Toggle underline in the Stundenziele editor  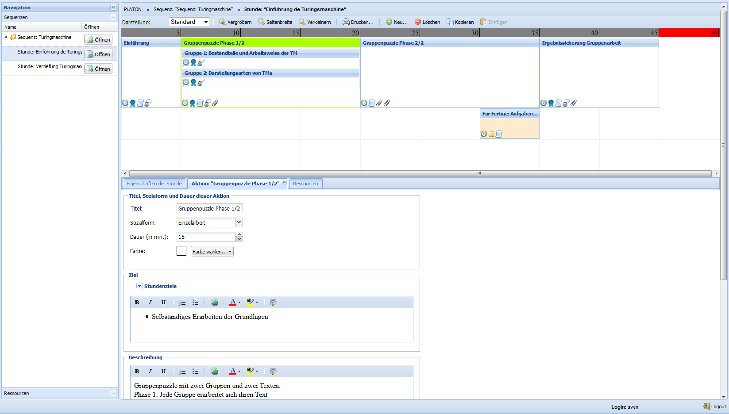tap(163, 303)
